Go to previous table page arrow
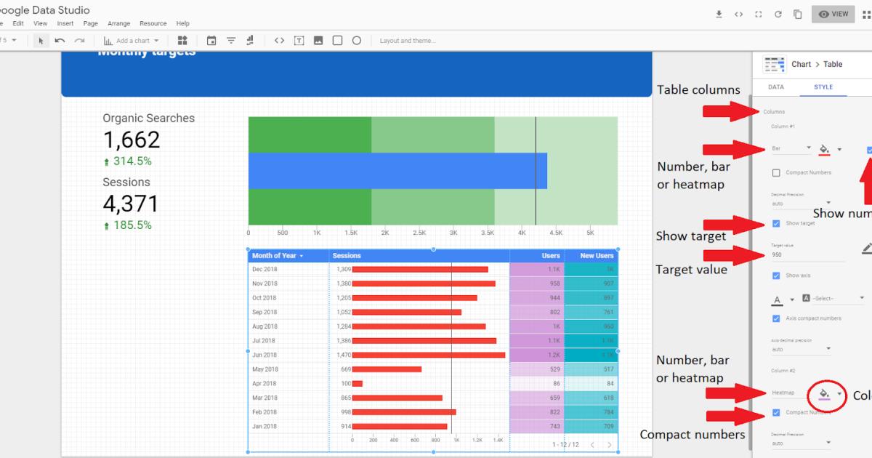 (592, 444)
